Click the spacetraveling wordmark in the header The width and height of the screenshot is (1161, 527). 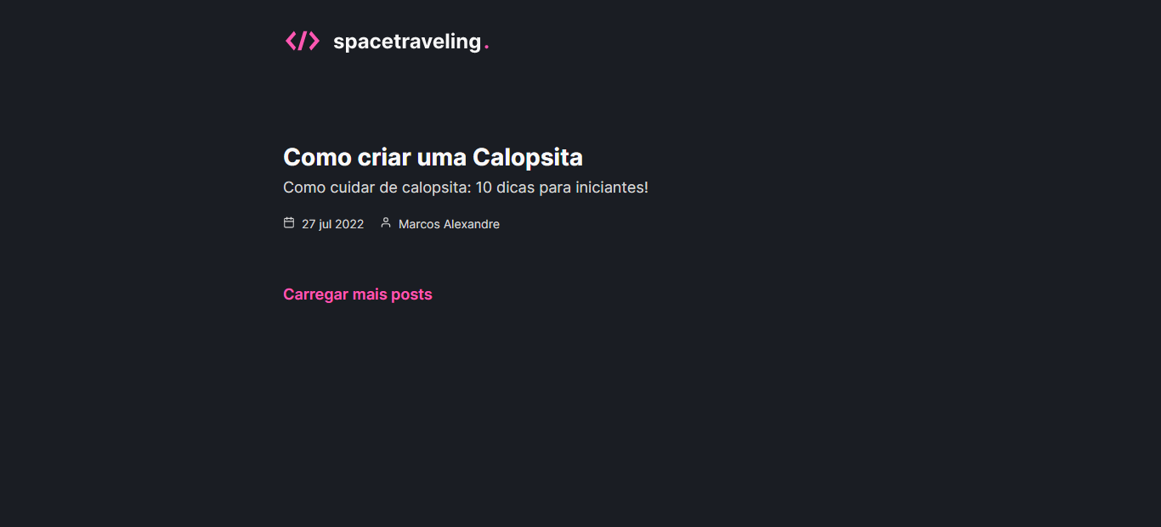(409, 41)
